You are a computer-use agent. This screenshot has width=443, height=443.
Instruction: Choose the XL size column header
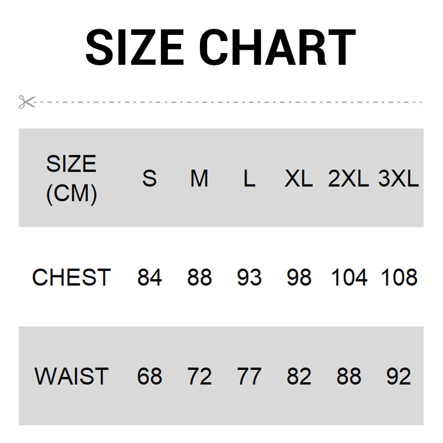[x=299, y=178]
